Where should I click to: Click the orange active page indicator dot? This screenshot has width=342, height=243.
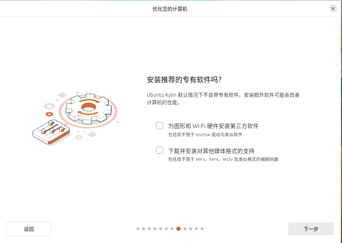(x=178, y=229)
